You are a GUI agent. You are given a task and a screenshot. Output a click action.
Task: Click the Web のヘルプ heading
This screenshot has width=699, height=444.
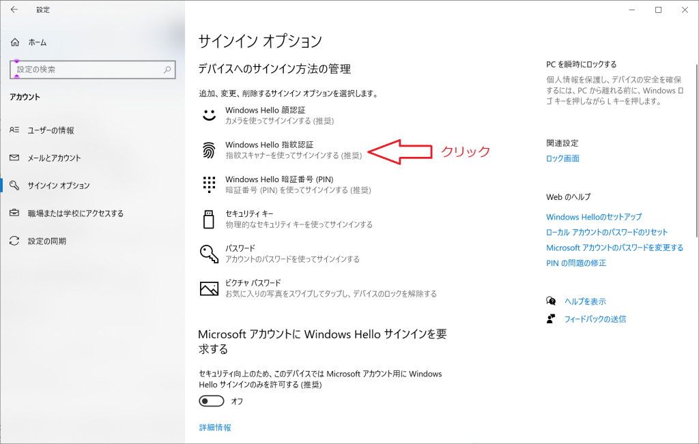pos(569,197)
